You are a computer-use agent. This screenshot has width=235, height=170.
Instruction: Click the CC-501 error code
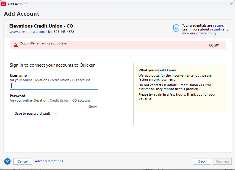point(214,45)
